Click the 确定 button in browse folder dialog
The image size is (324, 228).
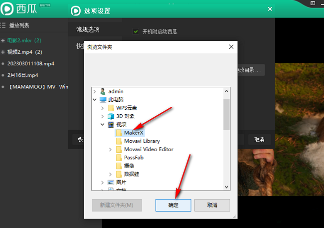[173, 205]
